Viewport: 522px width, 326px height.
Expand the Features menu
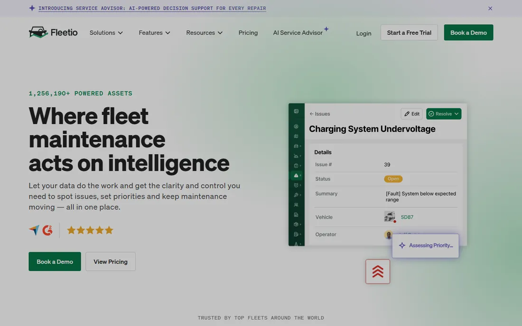click(155, 33)
